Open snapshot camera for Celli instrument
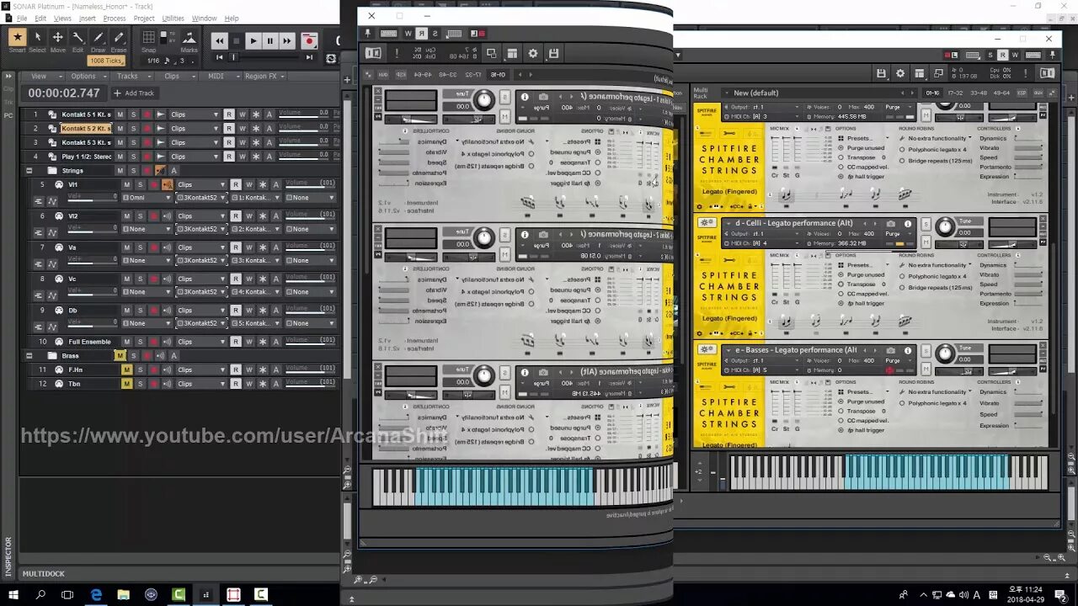The image size is (1078, 606). click(x=891, y=224)
